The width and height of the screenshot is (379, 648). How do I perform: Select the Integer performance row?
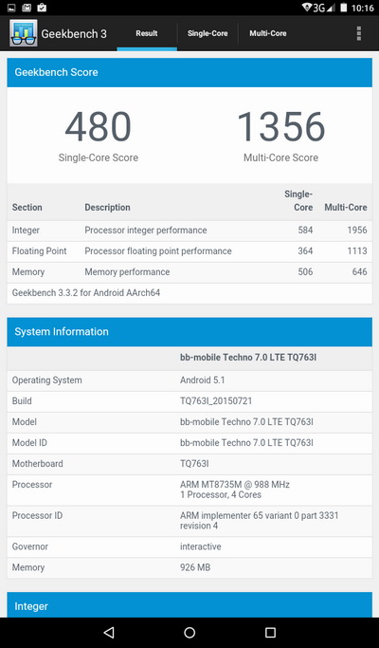click(189, 231)
